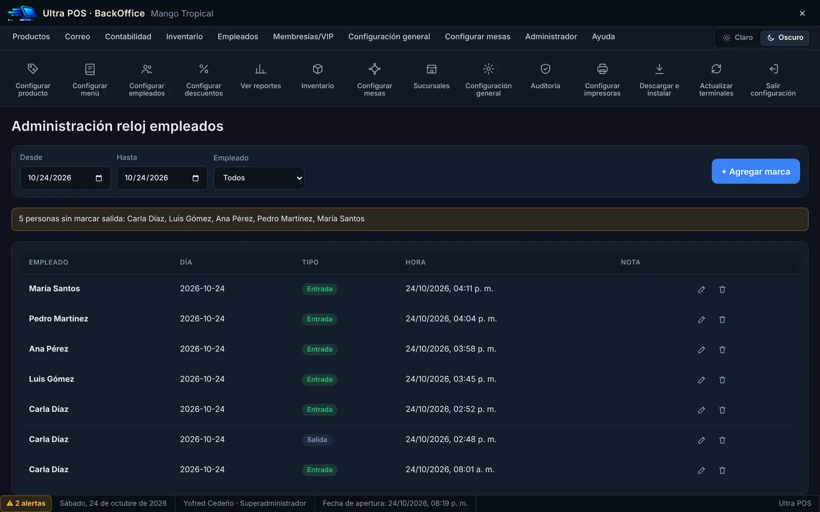Open Sucursales store icon
Image resolution: width=820 pixels, height=512 pixels.
[432, 69]
